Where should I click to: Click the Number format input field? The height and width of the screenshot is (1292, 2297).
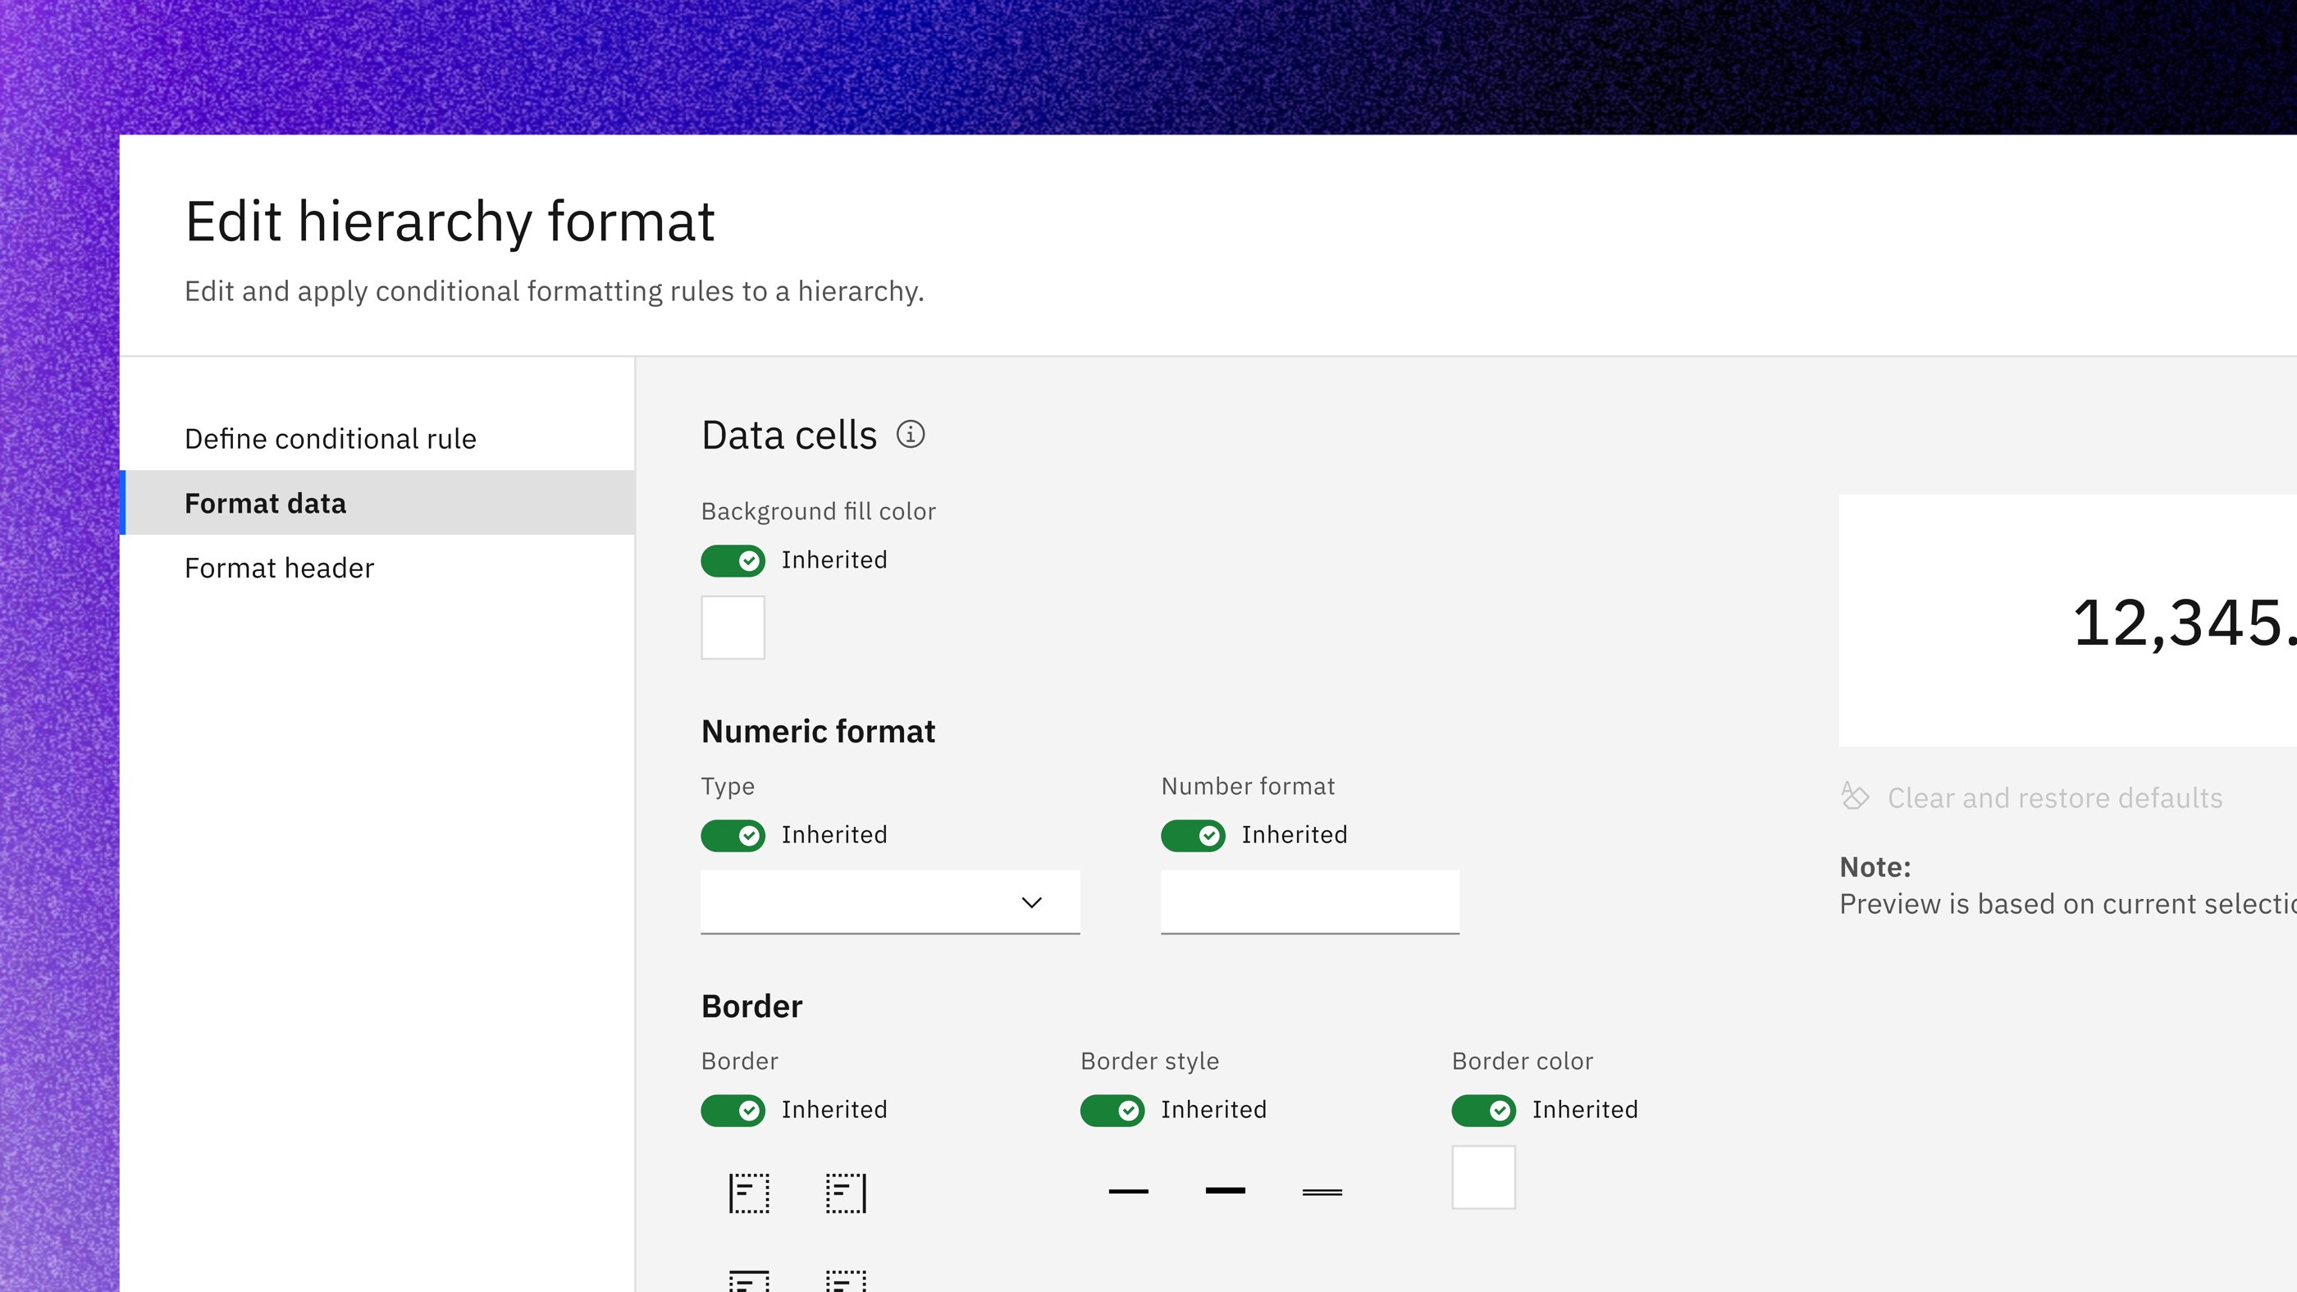tap(1310, 902)
